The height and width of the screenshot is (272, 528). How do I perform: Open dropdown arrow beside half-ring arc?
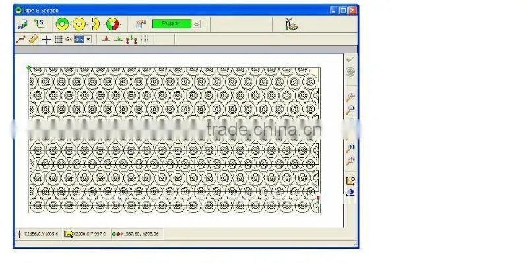click(104, 24)
